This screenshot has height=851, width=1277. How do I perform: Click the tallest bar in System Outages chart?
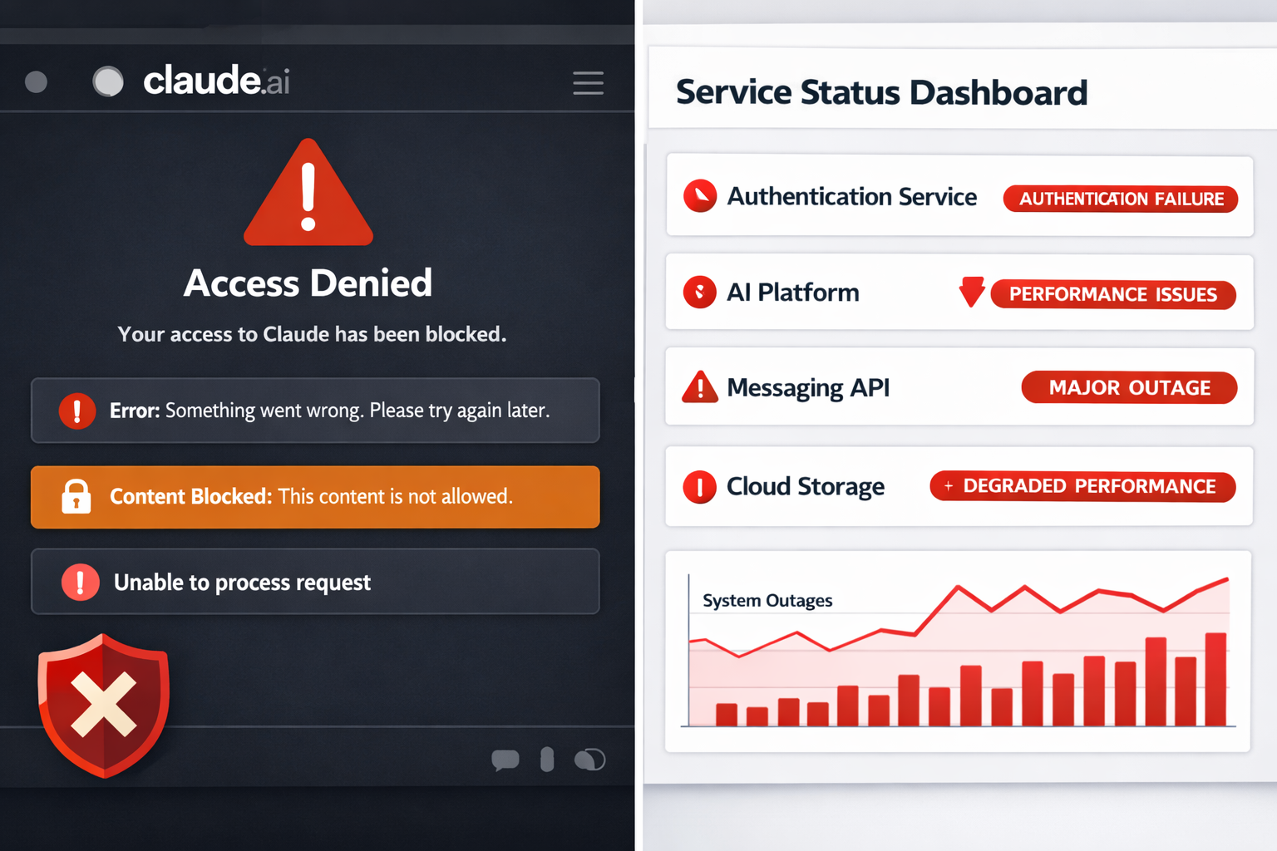1215,679
